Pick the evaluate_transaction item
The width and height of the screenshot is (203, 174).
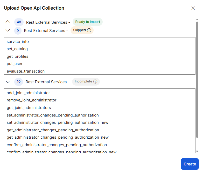[26, 71]
